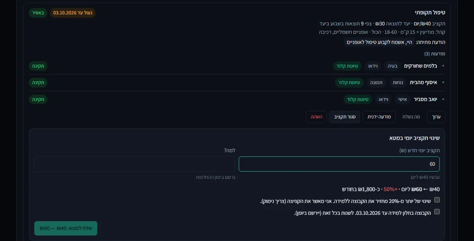The width and height of the screenshot is (474, 241).
Task: Click תקינה status on יואב מסביר row
Action: tap(38, 99)
